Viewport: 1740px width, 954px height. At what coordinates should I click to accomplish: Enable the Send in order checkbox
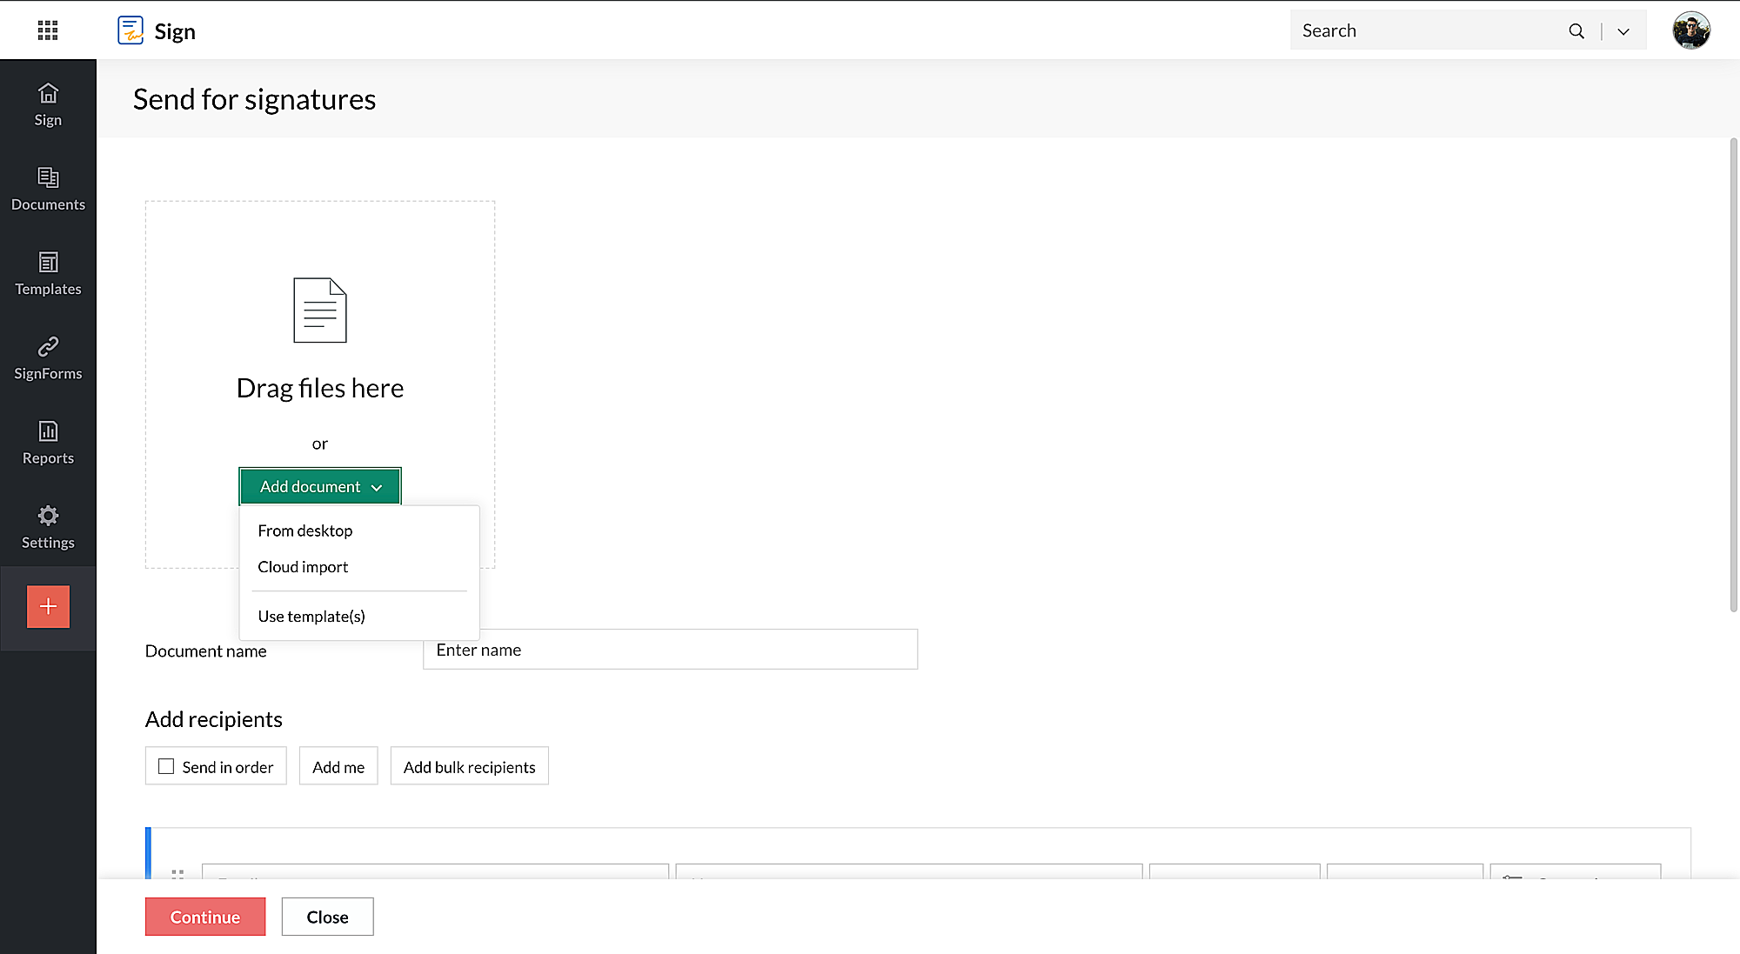coord(166,766)
